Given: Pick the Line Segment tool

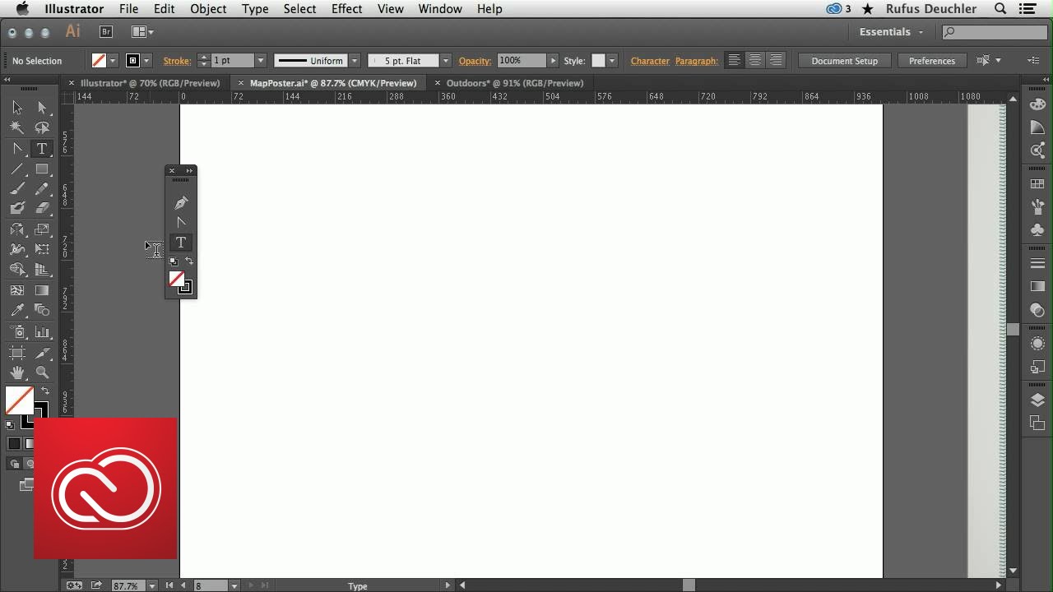Looking at the screenshot, I should pyautogui.click(x=17, y=169).
